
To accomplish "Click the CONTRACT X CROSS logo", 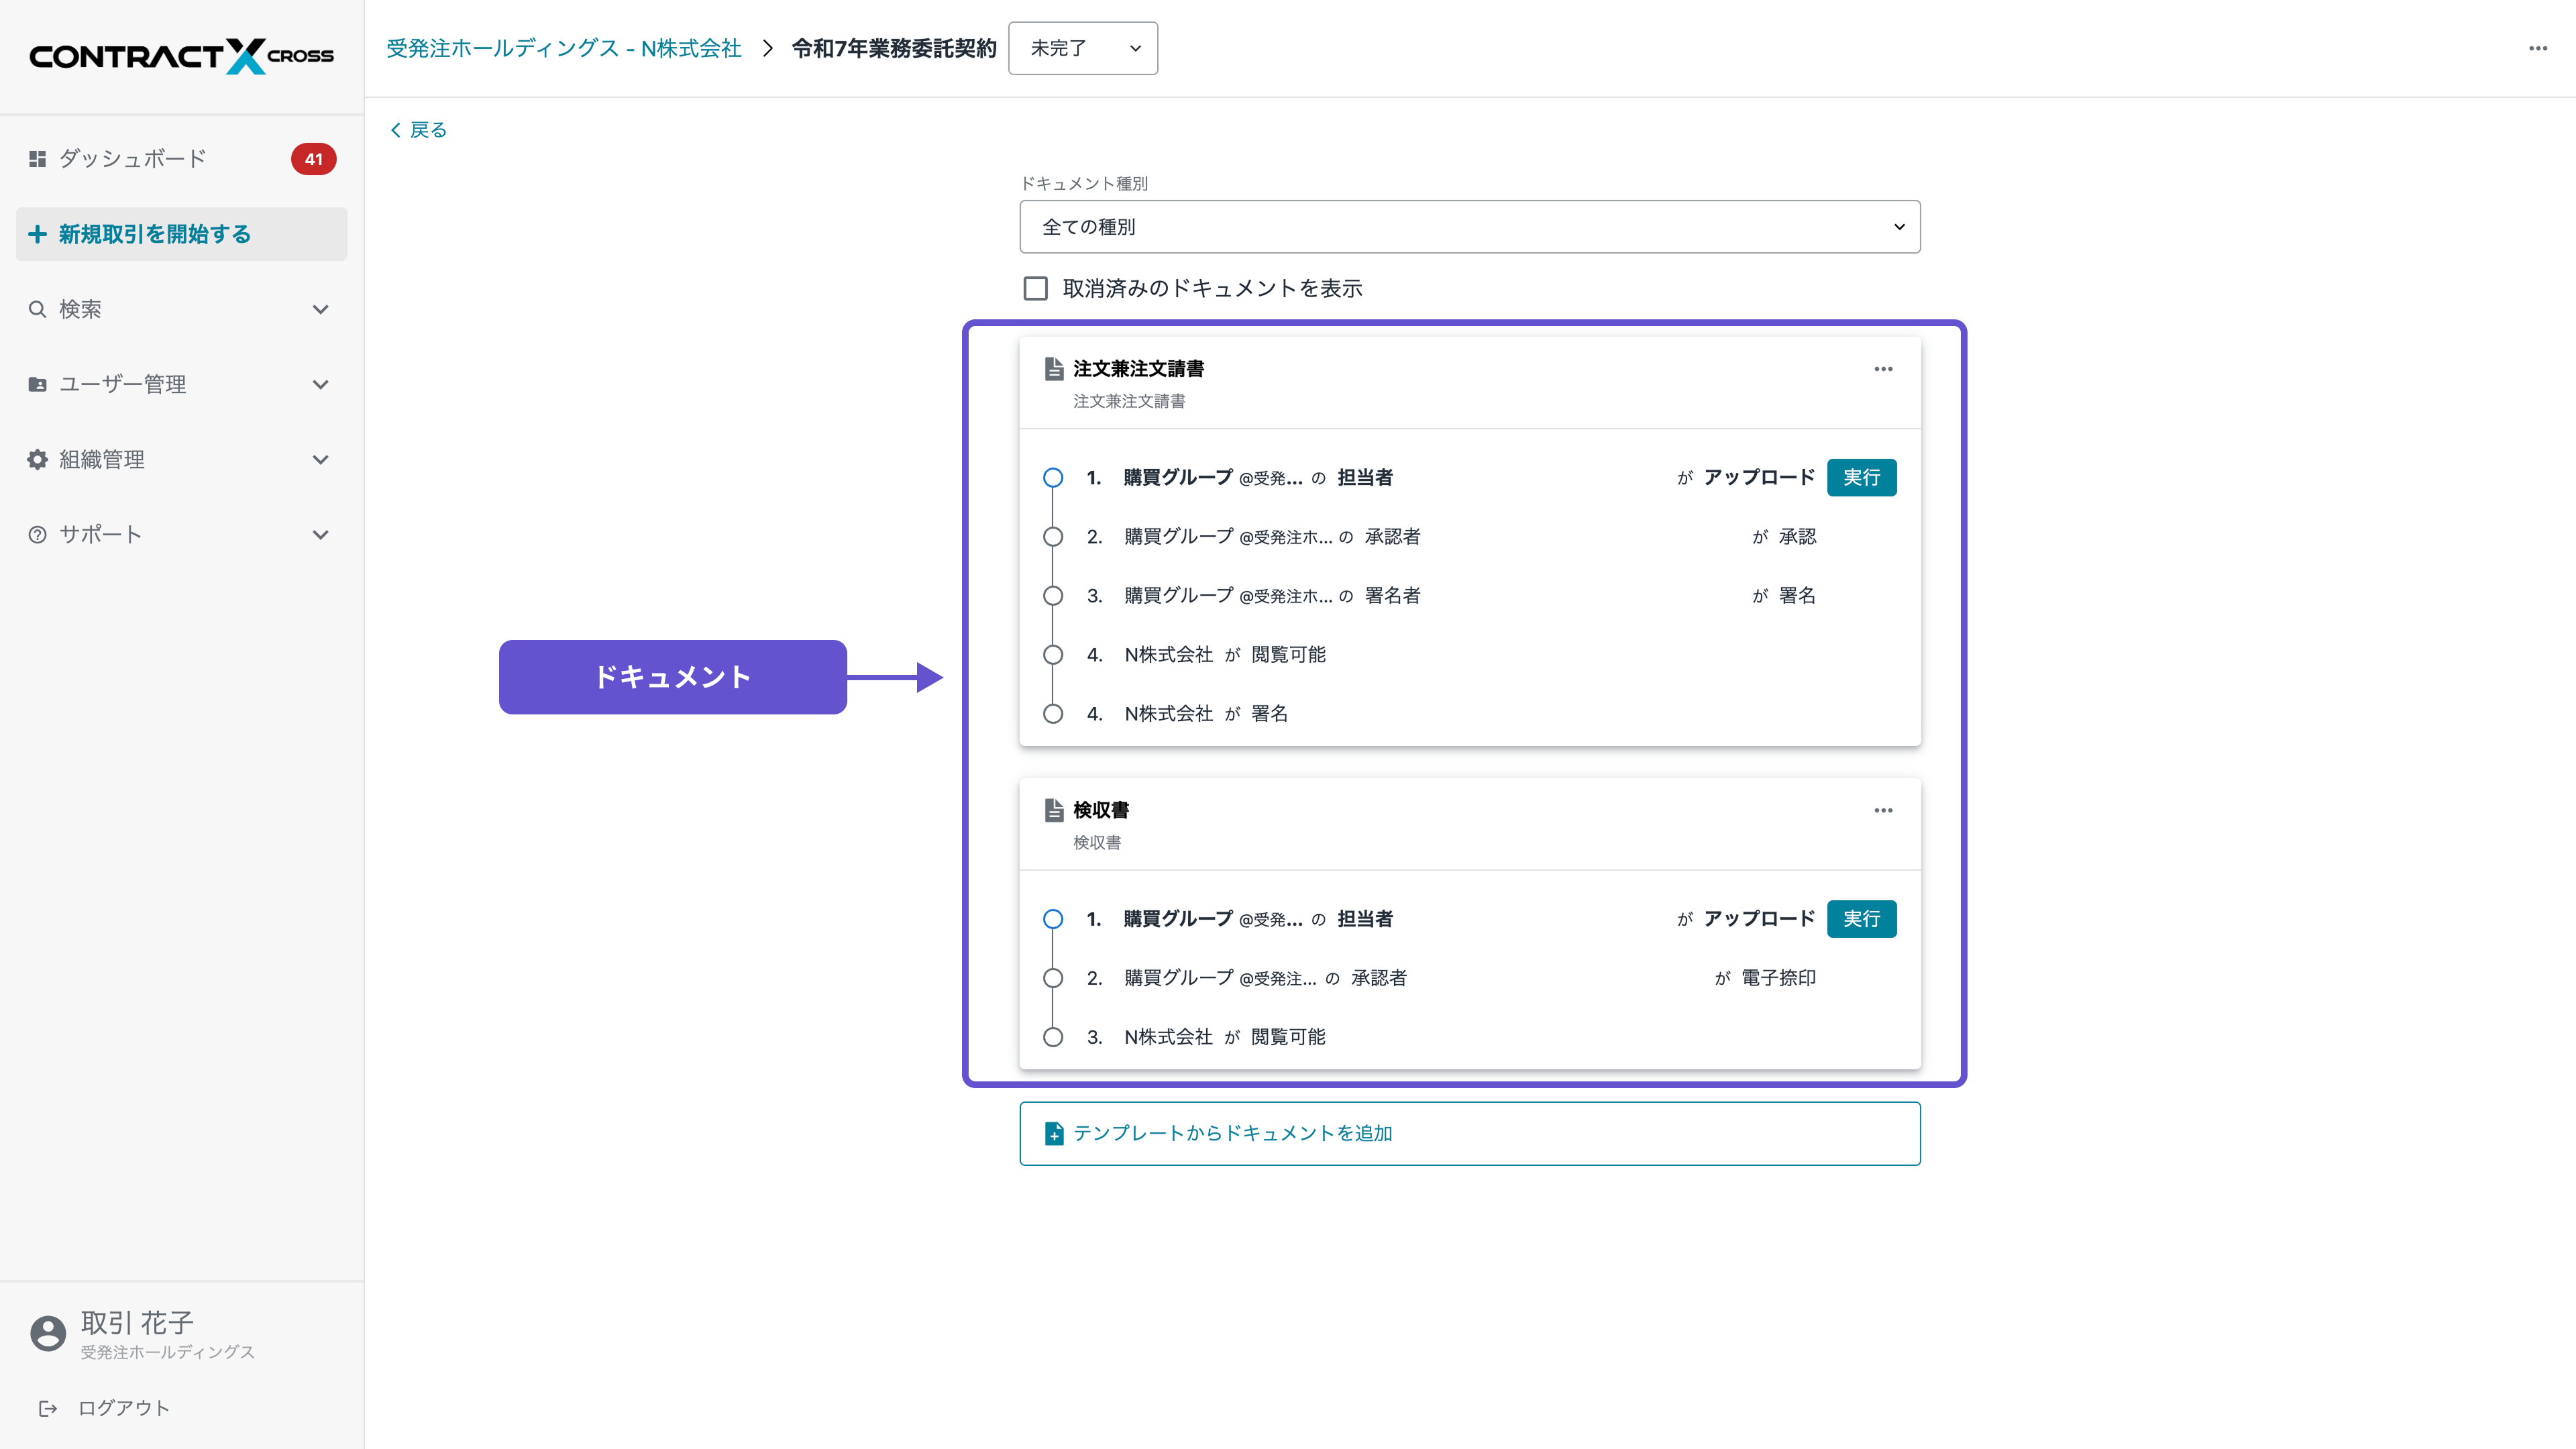I will 181,55.
